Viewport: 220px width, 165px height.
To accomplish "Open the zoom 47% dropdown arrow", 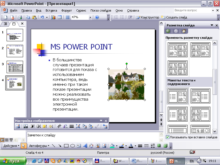I will pos(90,17).
